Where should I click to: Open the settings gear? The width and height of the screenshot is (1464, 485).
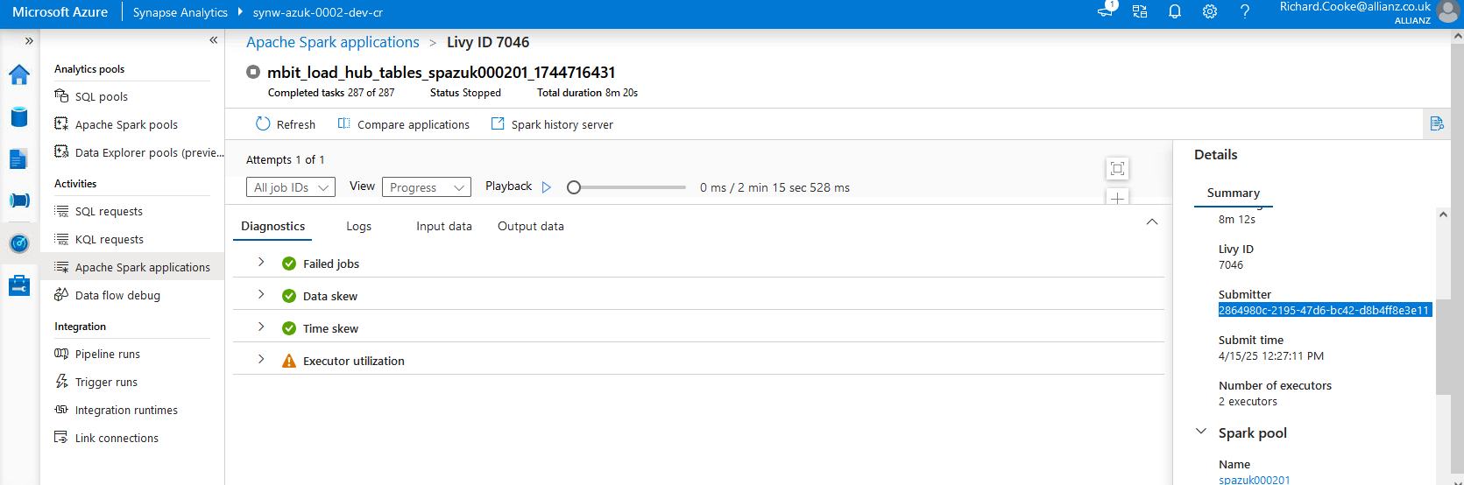click(1210, 11)
